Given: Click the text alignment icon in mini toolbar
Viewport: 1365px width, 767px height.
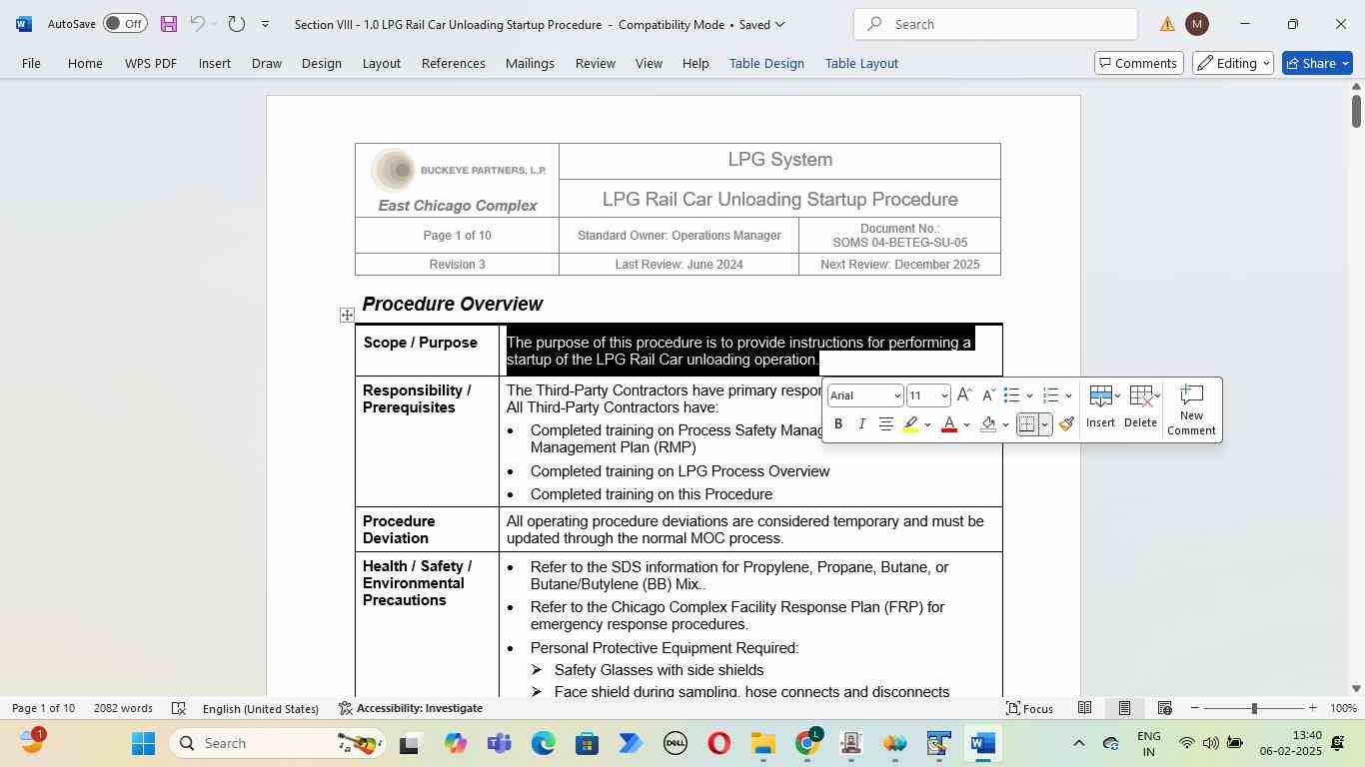Looking at the screenshot, I should tap(886, 424).
